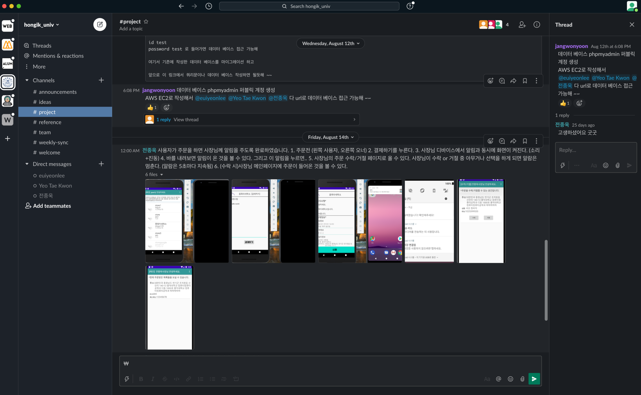The image size is (641, 395).
Task: Open emoji picker in message composer
Action: point(510,379)
